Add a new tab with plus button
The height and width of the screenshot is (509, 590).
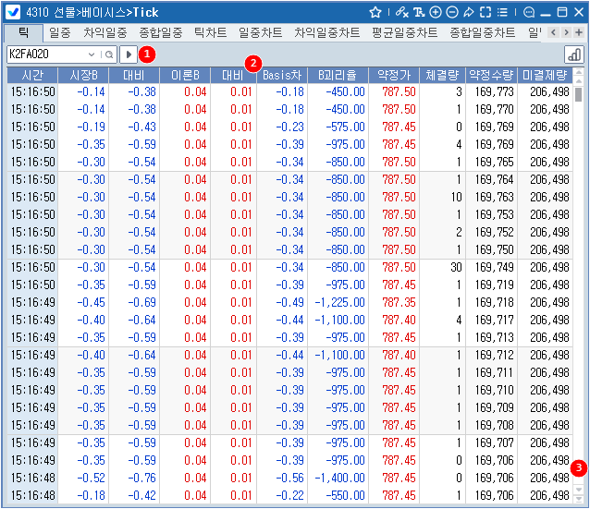(x=579, y=32)
